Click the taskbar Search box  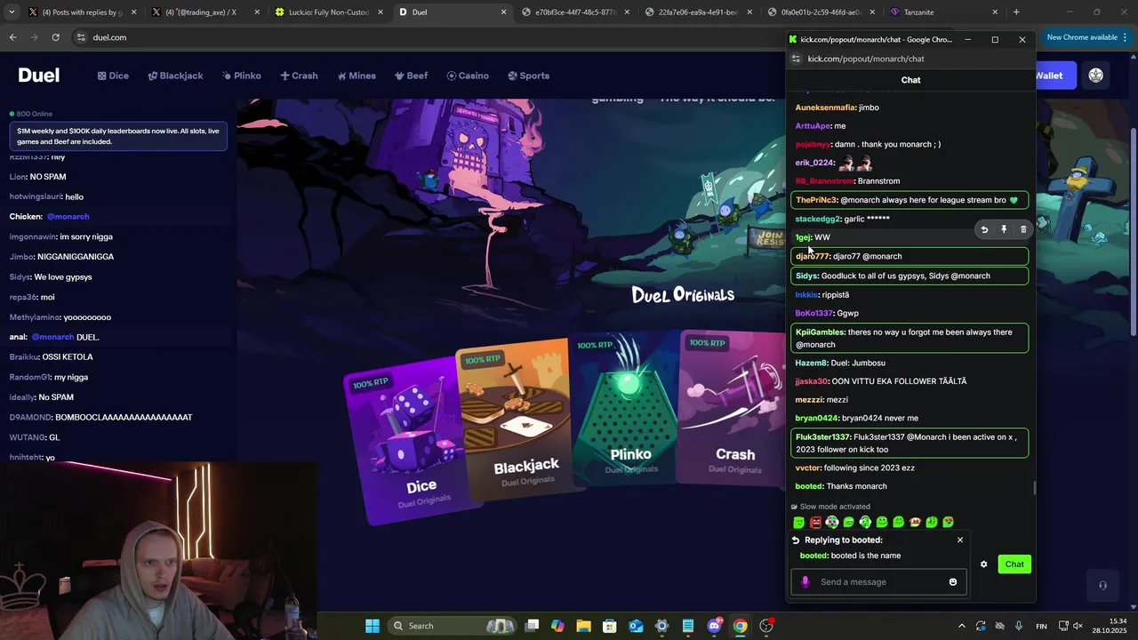(453, 626)
